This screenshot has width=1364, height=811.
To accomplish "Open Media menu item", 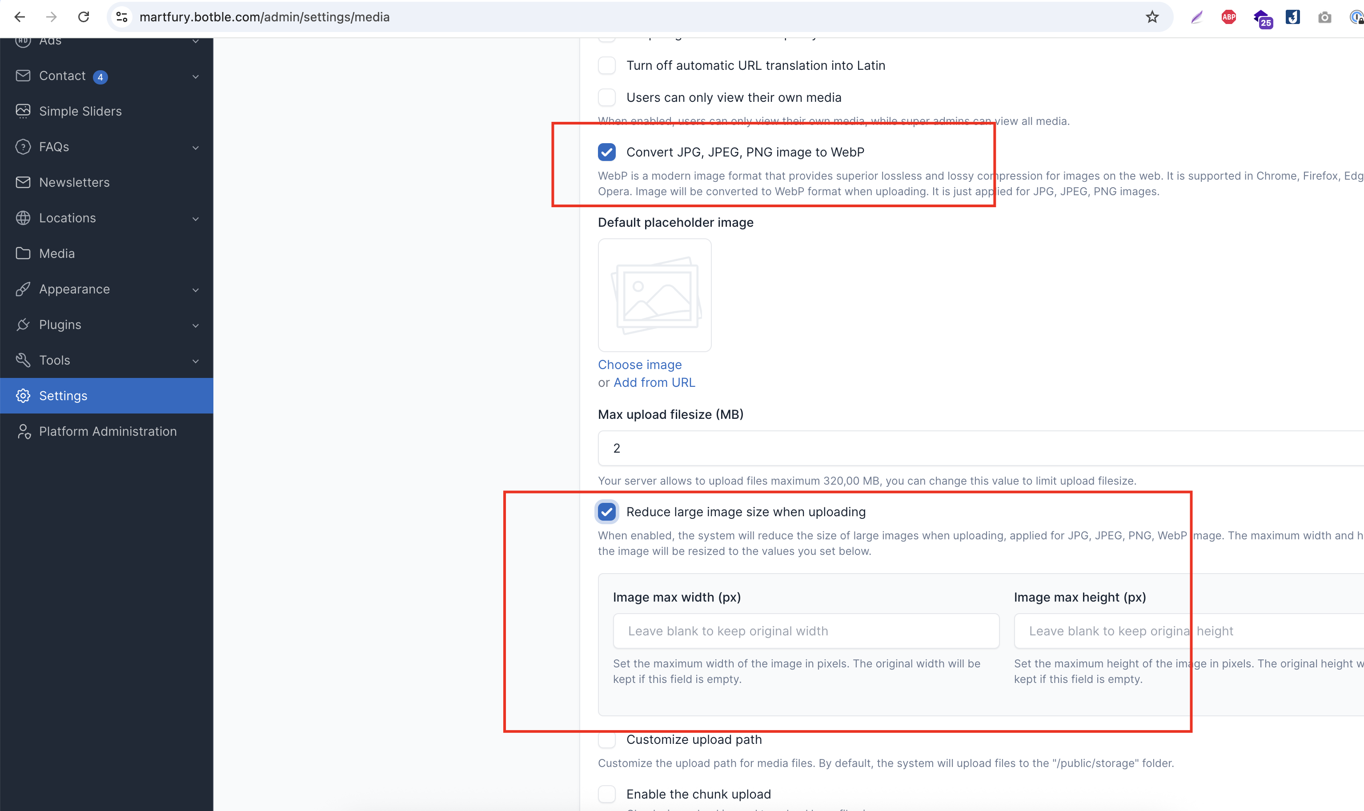I will [x=107, y=253].
